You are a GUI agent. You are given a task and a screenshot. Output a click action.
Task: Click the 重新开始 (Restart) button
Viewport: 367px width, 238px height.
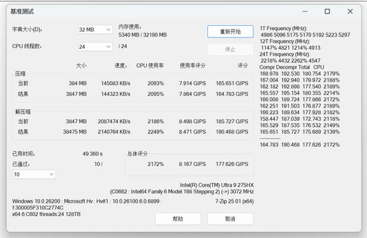pos(230,31)
